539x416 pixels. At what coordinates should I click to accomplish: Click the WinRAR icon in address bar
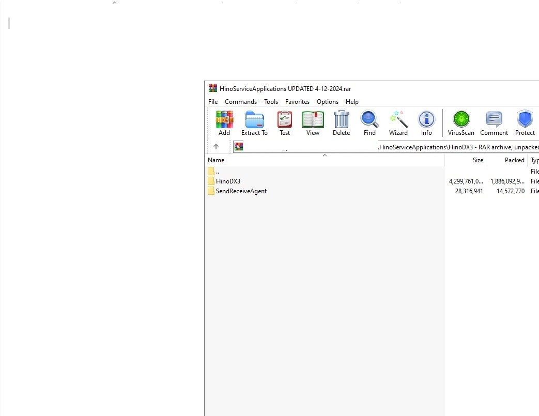239,146
